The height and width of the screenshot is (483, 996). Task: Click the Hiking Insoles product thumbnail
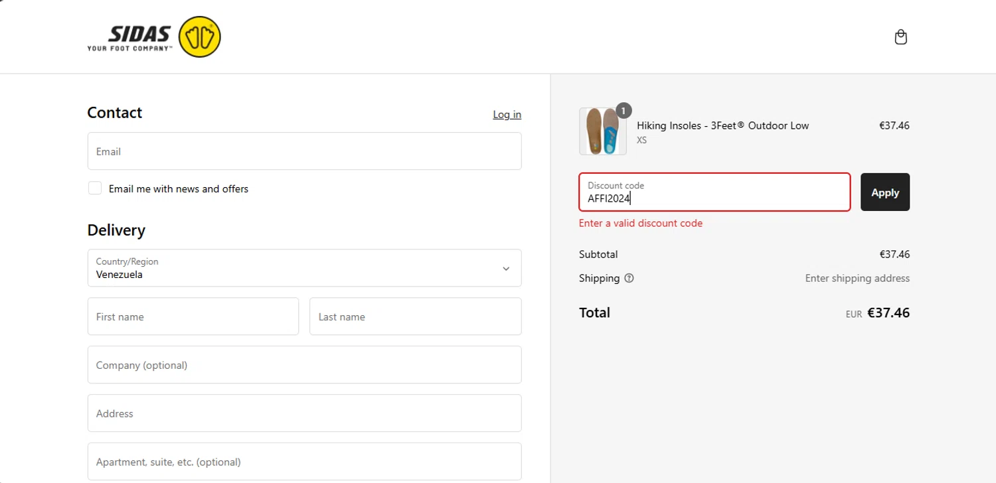point(602,131)
